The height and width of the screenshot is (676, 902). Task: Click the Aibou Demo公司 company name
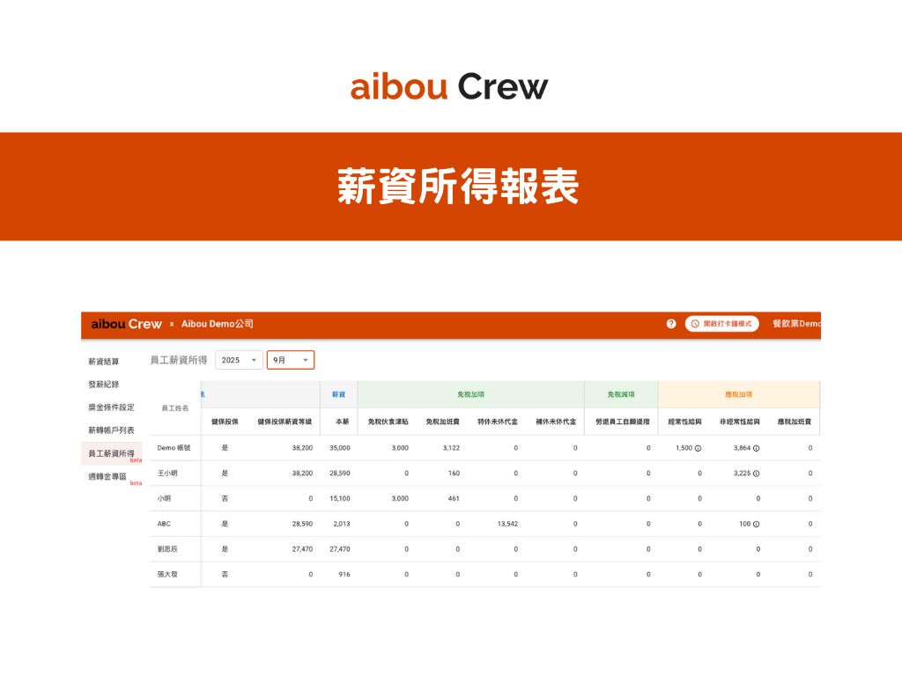[x=218, y=324]
